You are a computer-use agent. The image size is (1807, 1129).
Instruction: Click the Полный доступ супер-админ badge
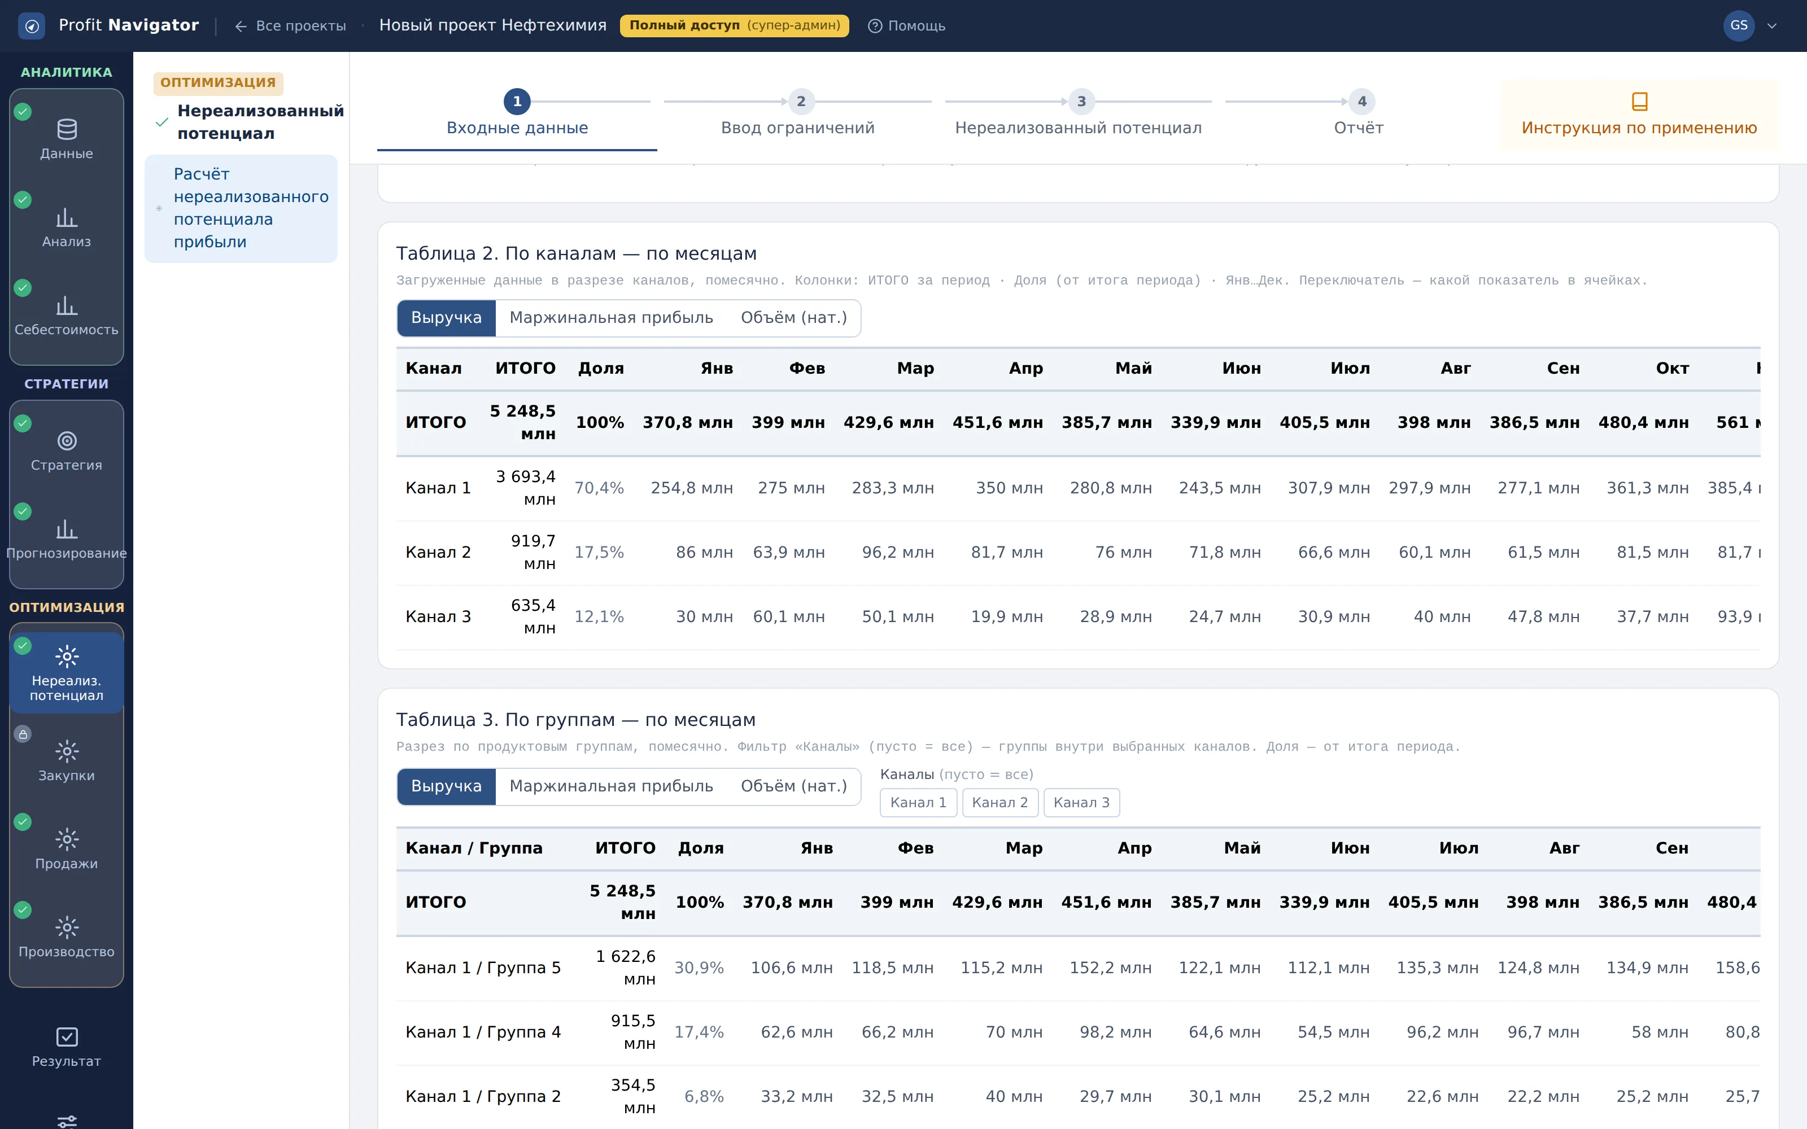(734, 25)
